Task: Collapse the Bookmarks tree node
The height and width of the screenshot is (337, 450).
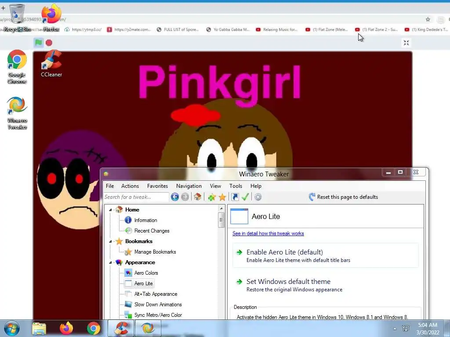Action: coord(110,241)
